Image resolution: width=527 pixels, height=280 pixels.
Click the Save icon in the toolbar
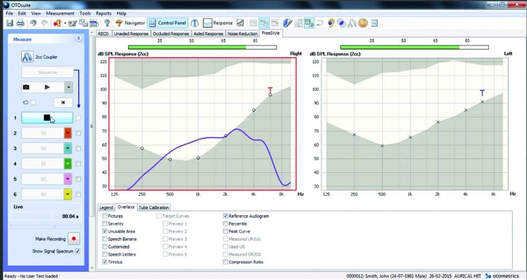(9, 23)
